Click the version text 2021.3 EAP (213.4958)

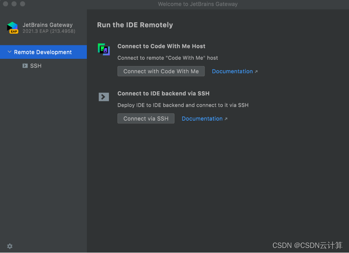pyautogui.click(x=49, y=31)
